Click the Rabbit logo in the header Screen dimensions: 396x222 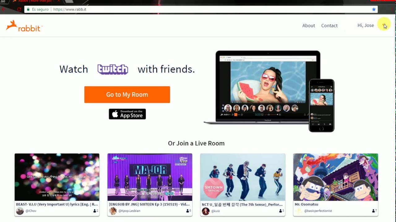(x=24, y=26)
